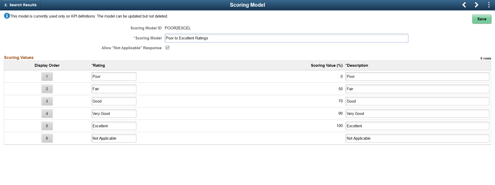Image resolution: width=495 pixels, height=185 pixels.
Task: Edit the Fair description field
Action: click(x=417, y=89)
